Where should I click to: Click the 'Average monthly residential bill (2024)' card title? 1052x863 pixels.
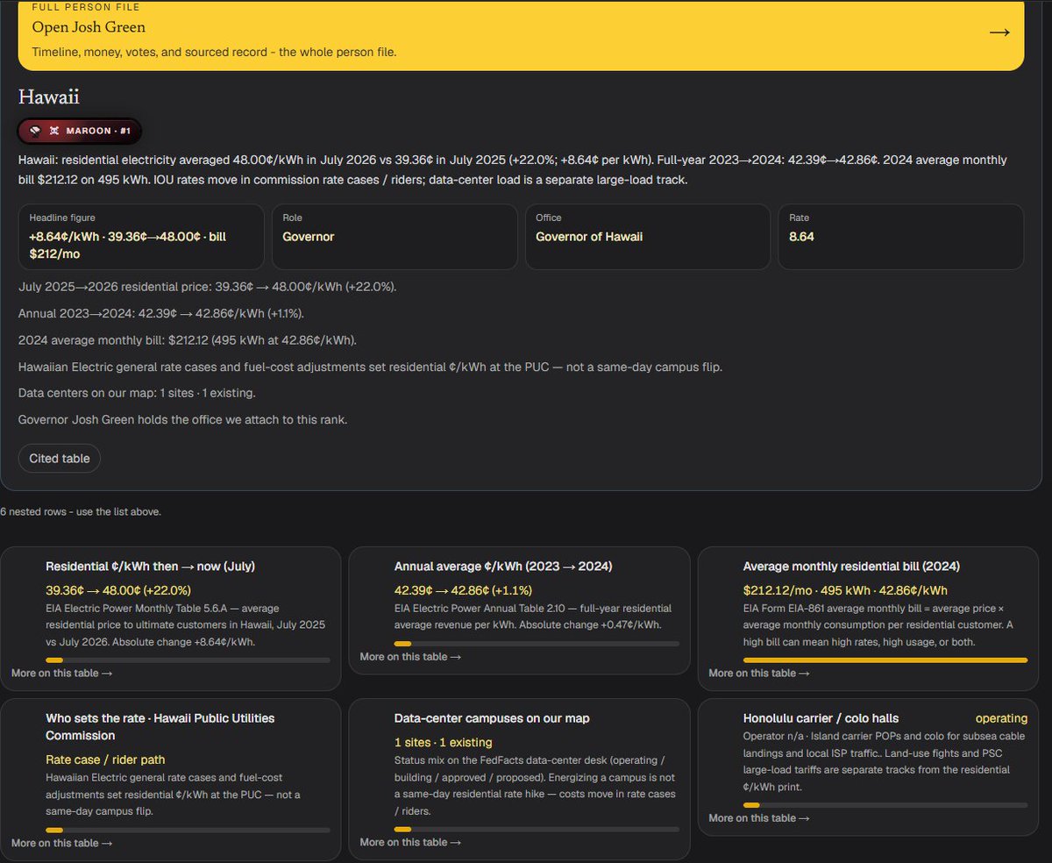[851, 567]
